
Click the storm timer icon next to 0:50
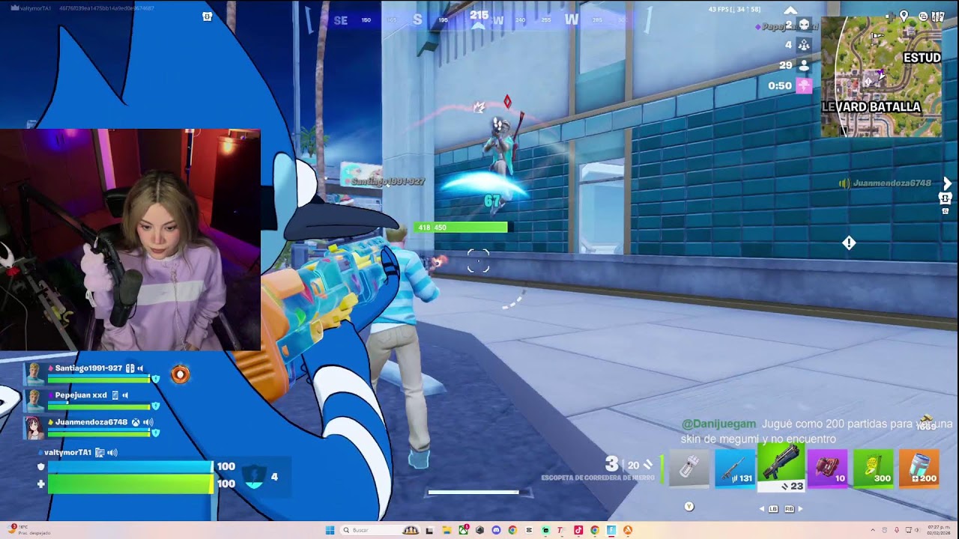804,85
